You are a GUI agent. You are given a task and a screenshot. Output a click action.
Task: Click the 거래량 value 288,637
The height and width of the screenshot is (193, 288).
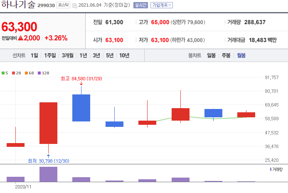(x=255, y=22)
